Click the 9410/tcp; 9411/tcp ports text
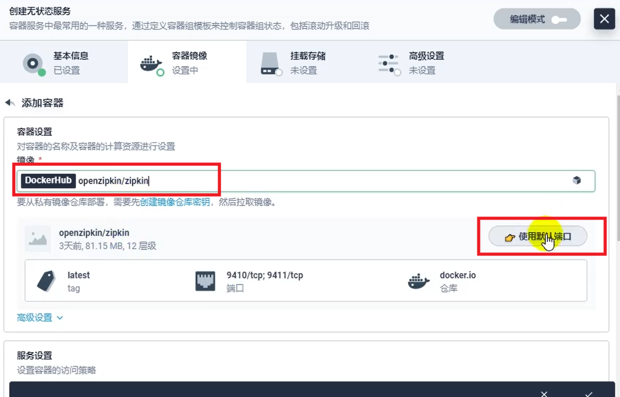 265,275
